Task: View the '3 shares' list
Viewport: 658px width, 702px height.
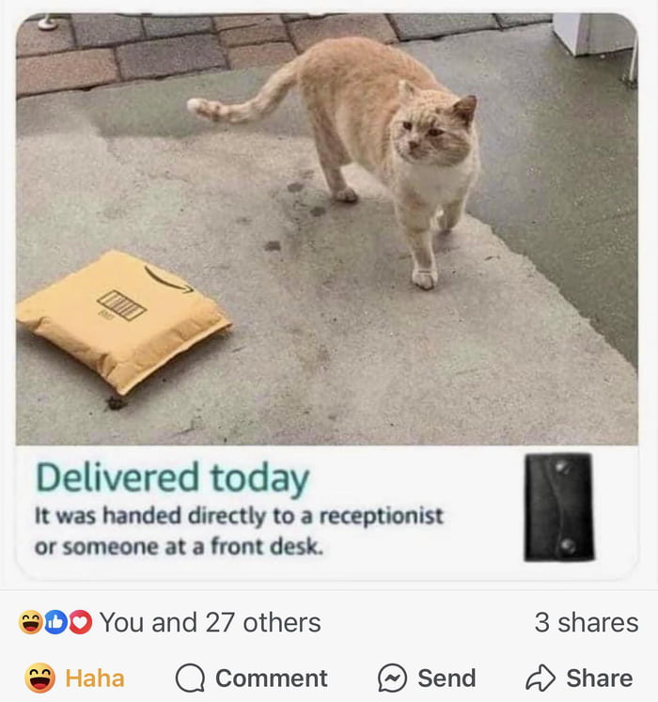Action: click(587, 622)
